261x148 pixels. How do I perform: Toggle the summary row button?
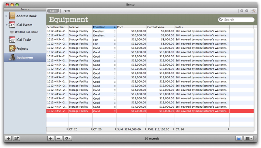pos(239,138)
